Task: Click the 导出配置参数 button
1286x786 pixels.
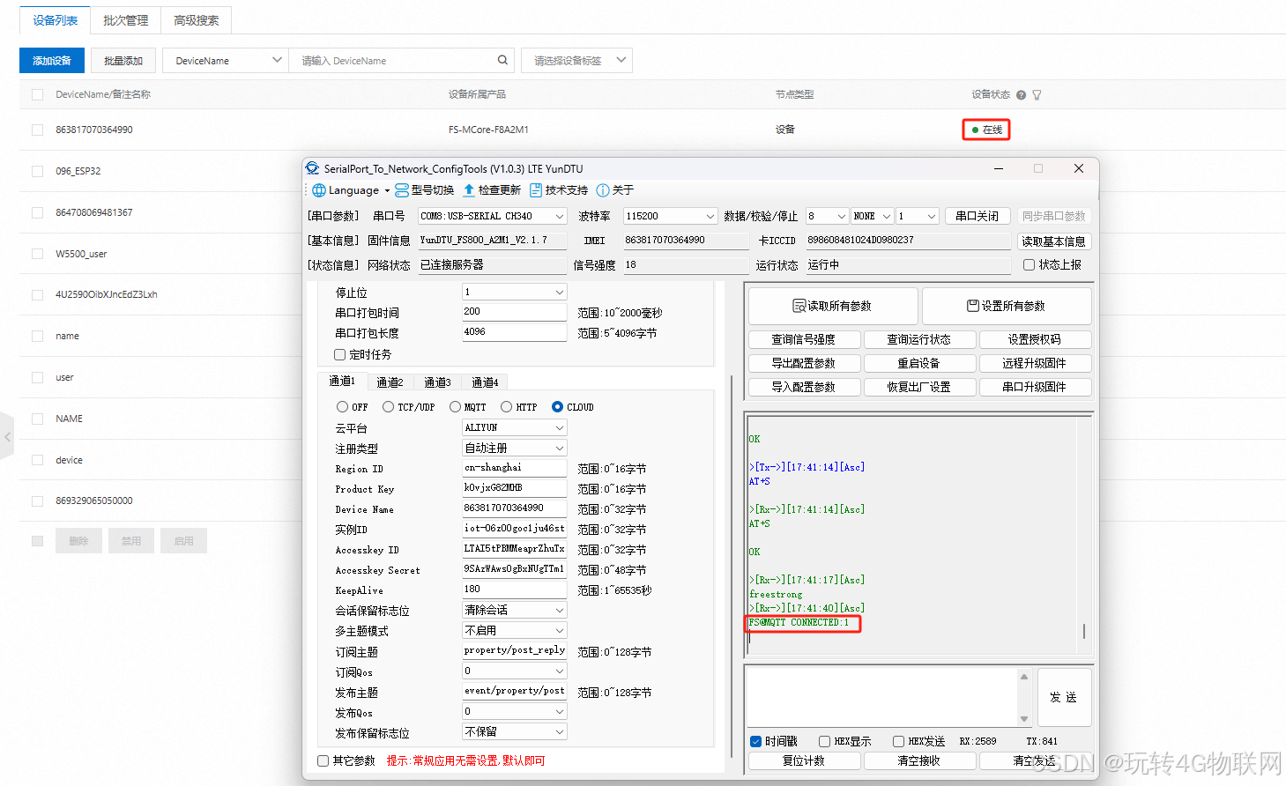Action: (x=804, y=363)
